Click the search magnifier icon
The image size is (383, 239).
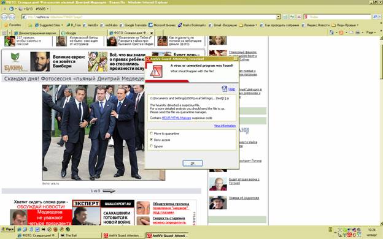click(x=375, y=17)
